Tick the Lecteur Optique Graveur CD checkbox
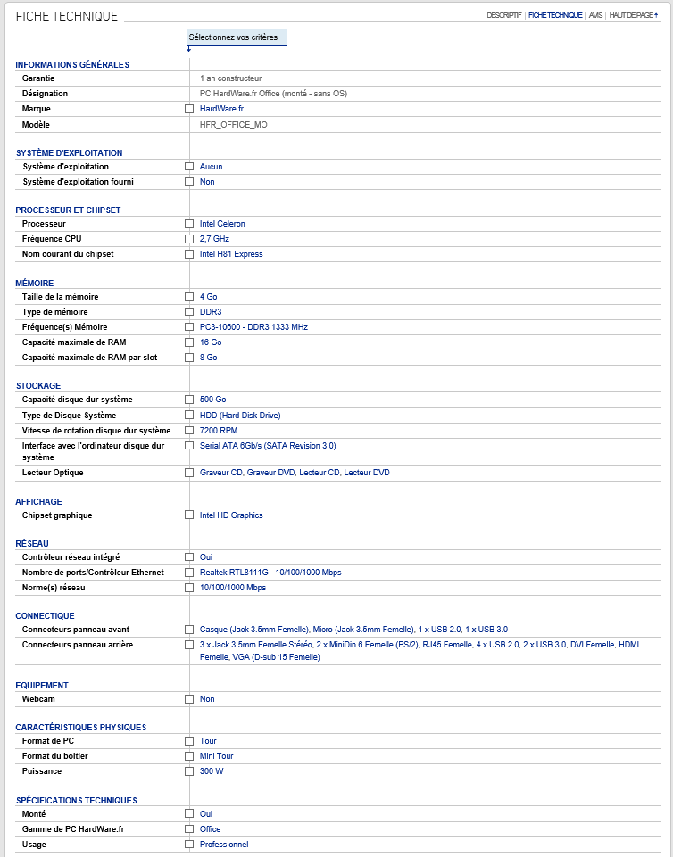 189,473
